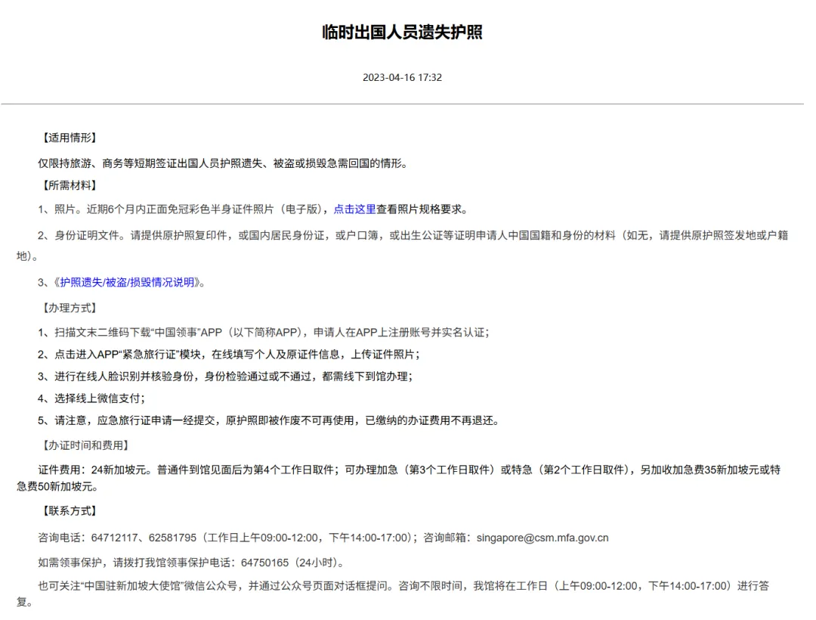Click consular protection phone 64750165
Screen dimensions: 816x620
265,563
